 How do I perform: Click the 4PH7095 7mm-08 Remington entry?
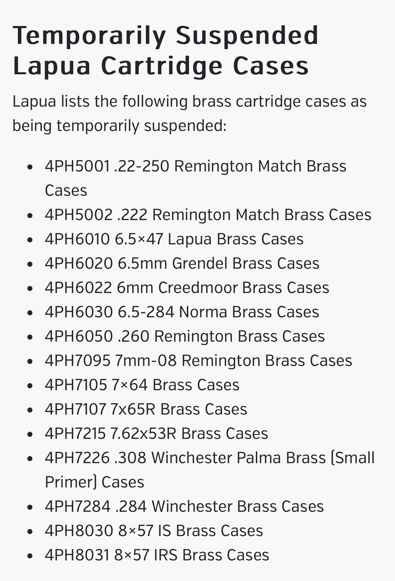[x=199, y=361]
